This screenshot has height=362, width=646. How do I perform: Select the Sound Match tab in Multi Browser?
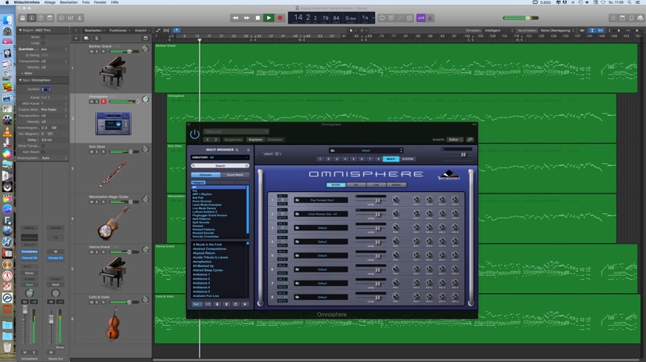[x=235, y=175]
